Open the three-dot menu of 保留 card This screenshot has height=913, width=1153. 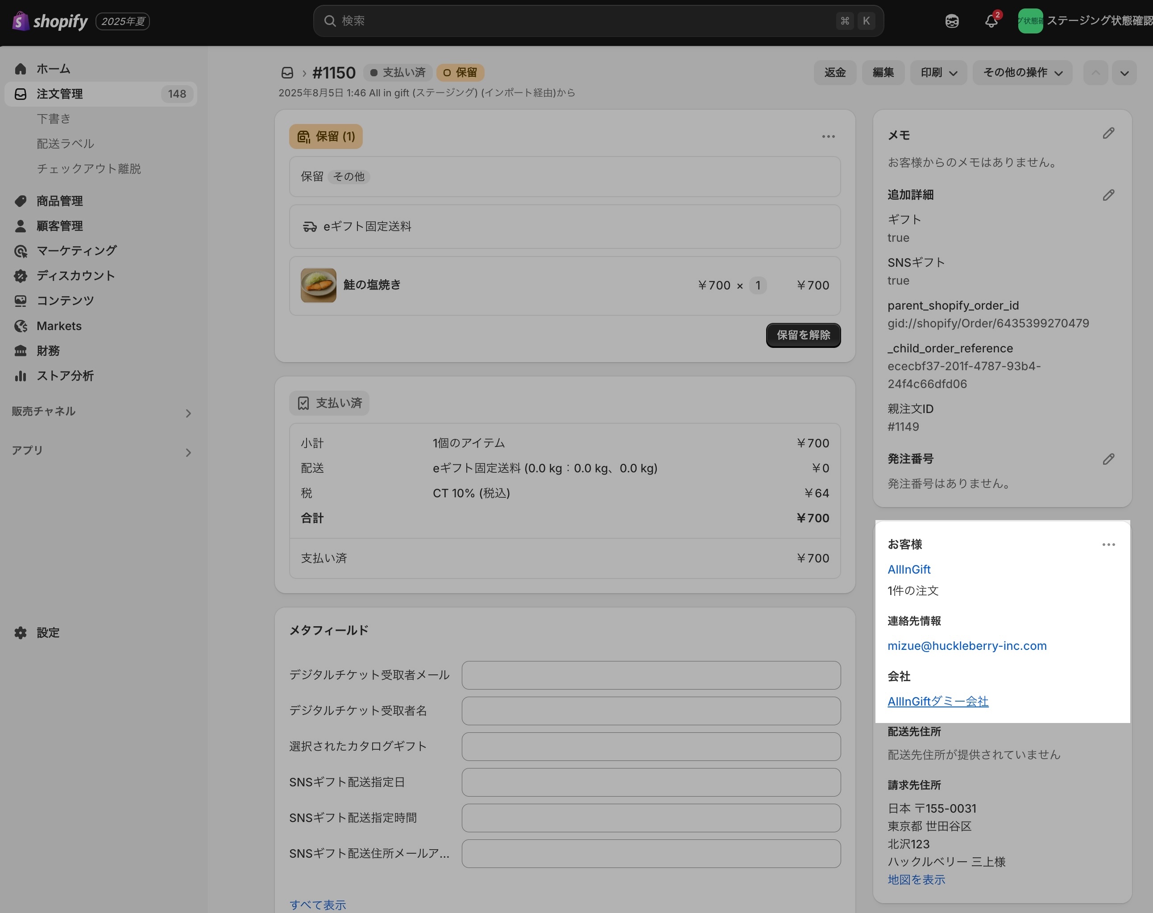point(829,136)
